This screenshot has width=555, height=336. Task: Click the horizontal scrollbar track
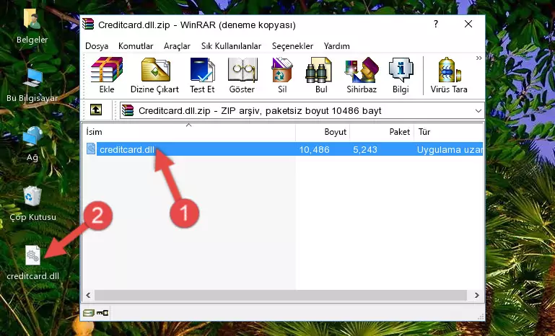pyautogui.click(x=281, y=295)
